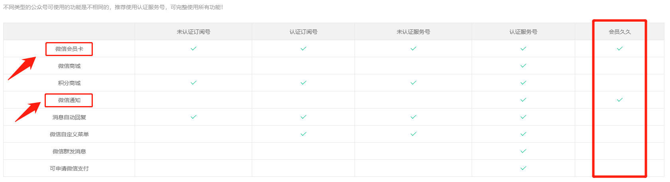This screenshot has width=670, height=182.
Task: Click the 消息自动回复 checkmark under 未认证服务号
Action: (x=413, y=117)
